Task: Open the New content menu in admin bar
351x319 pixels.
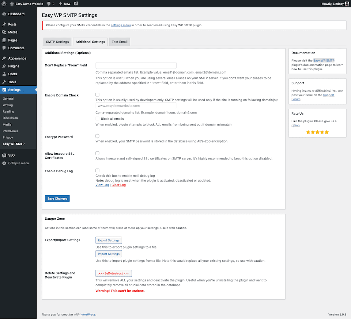Action: [x=64, y=4]
